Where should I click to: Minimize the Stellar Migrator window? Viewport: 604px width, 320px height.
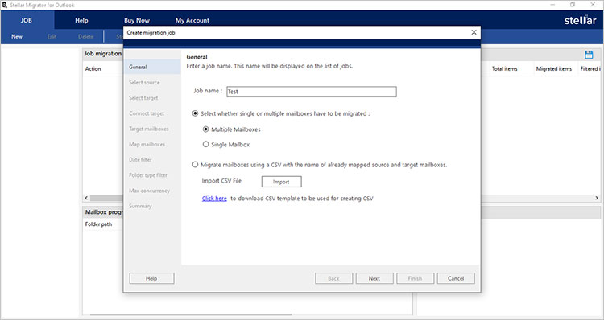click(x=552, y=5)
